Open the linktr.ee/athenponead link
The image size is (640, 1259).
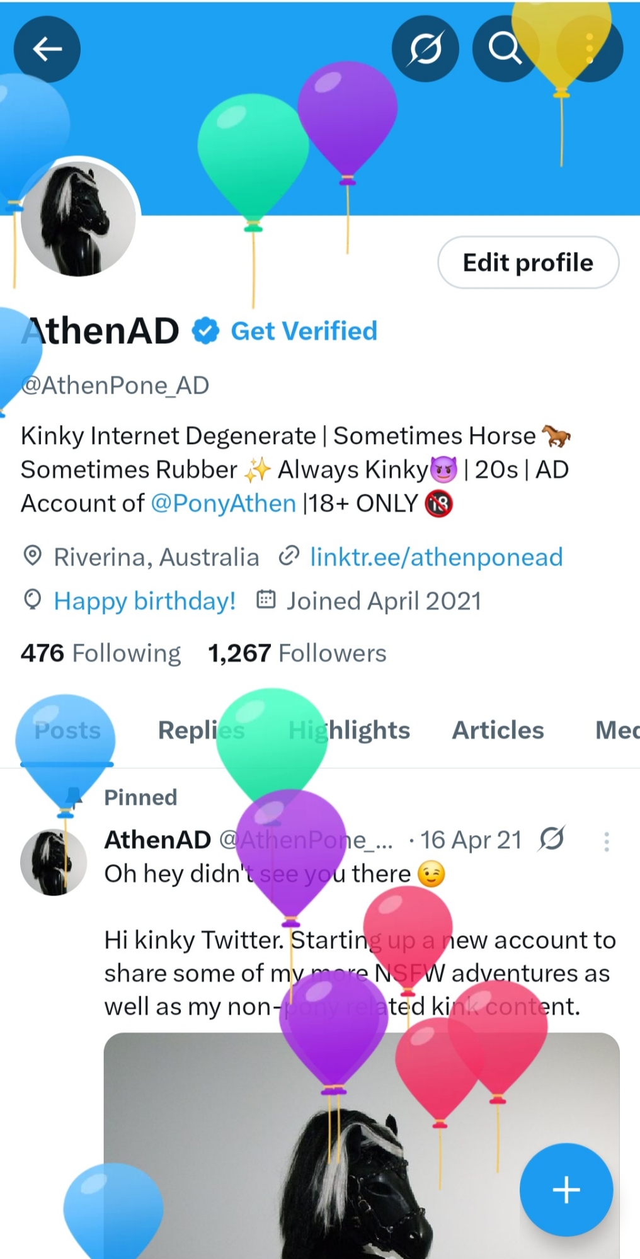436,557
